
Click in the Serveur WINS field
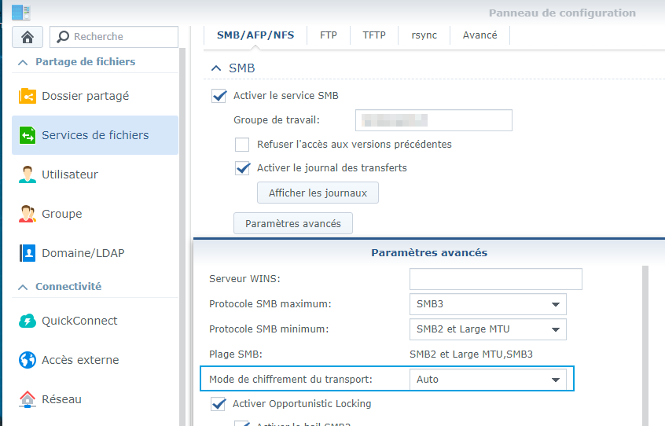point(495,279)
